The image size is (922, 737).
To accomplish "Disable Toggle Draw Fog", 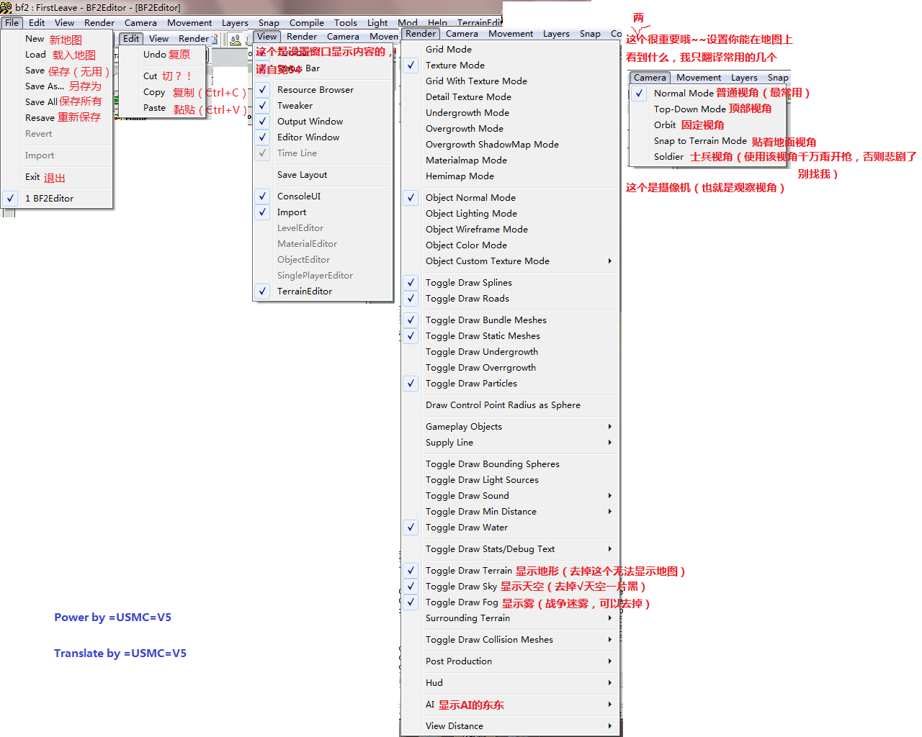I will 510,602.
